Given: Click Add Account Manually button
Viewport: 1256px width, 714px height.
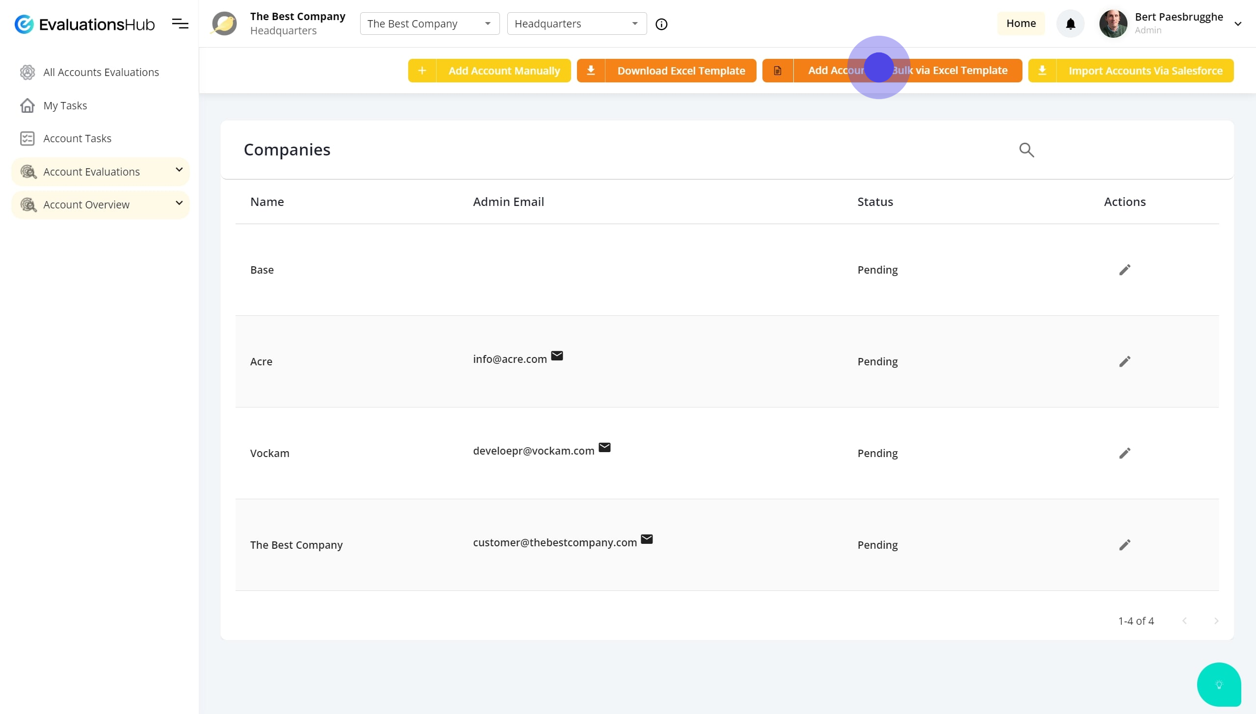Looking at the screenshot, I should tap(489, 71).
